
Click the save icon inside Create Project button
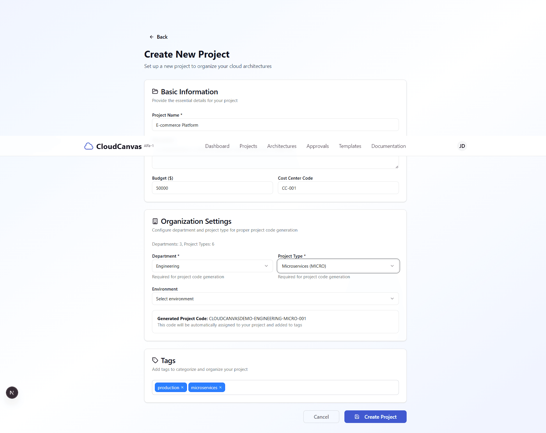click(x=357, y=416)
